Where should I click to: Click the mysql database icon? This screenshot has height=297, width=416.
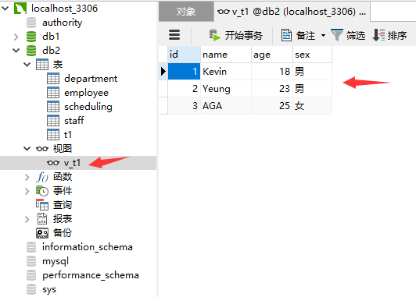pyautogui.click(x=31, y=261)
